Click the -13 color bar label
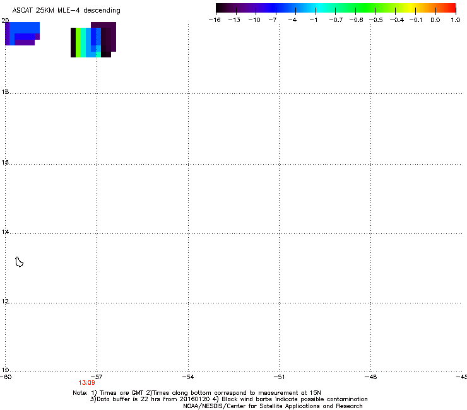 point(234,20)
